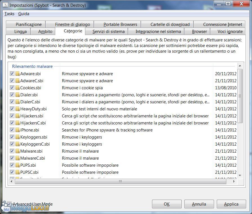Viewport: 252px width, 214px height.
Task: Click the KeyloggersC.sbi file icon
Action: click(x=17, y=144)
